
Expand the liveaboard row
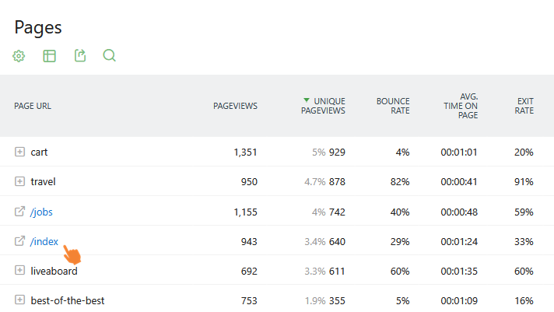19,271
